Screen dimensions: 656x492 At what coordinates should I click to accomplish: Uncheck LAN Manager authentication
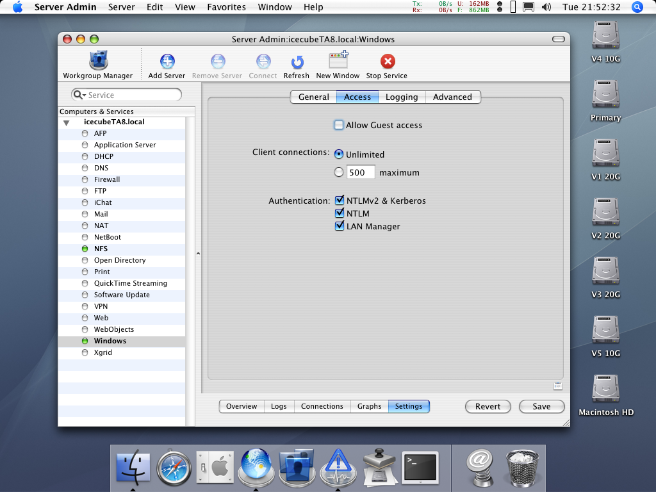point(340,226)
